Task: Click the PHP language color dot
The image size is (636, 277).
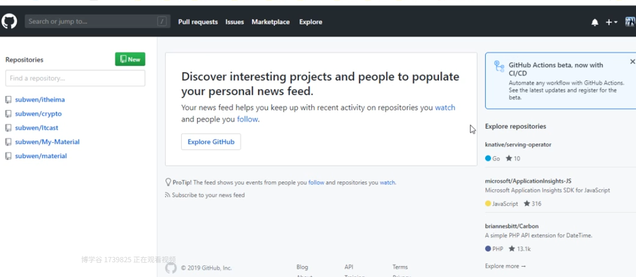Action: [488, 249]
